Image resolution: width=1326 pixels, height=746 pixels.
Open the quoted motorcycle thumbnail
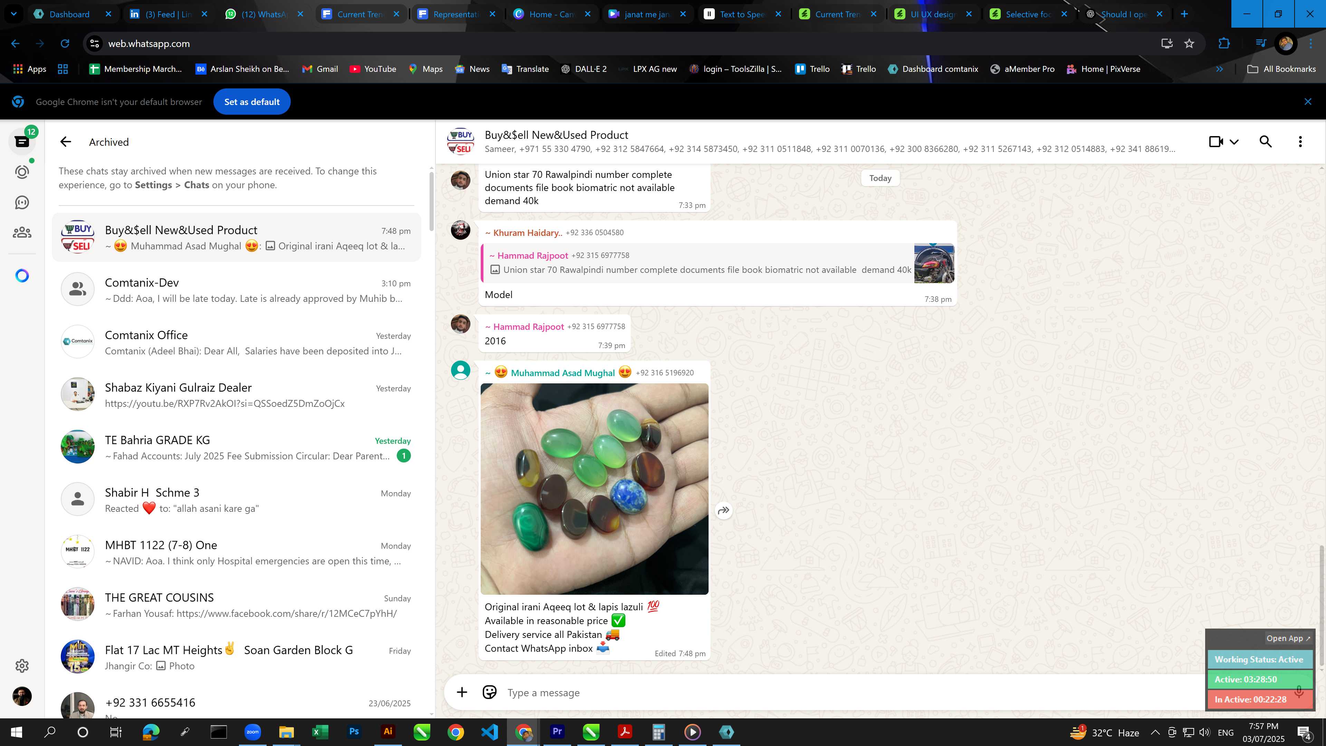(934, 263)
